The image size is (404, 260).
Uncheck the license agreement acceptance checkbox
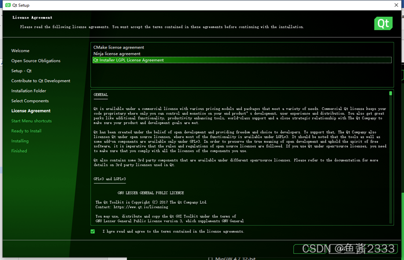click(93, 232)
